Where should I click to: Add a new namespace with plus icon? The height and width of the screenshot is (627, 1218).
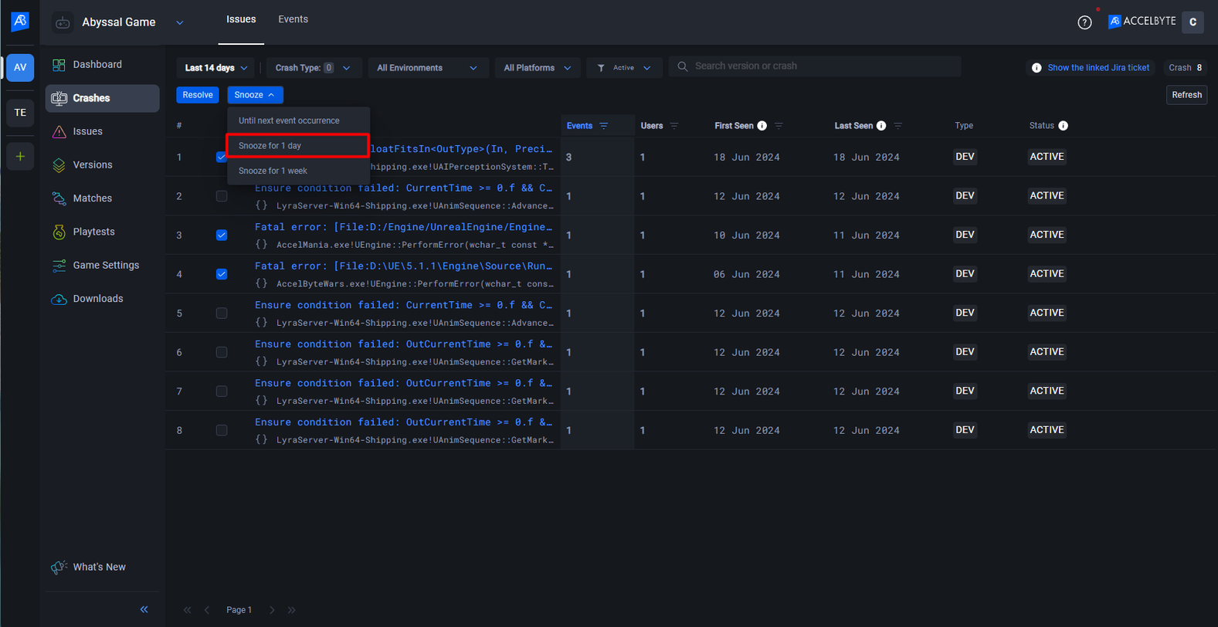(x=20, y=157)
